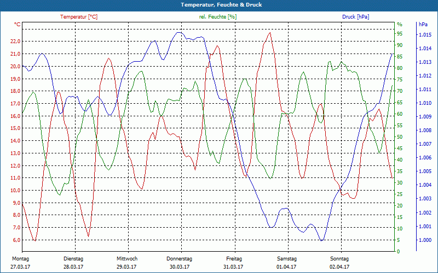This screenshot has height=273, width=438.
Task: Click the '1.007' pressure axis value
Action: click(425, 144)
